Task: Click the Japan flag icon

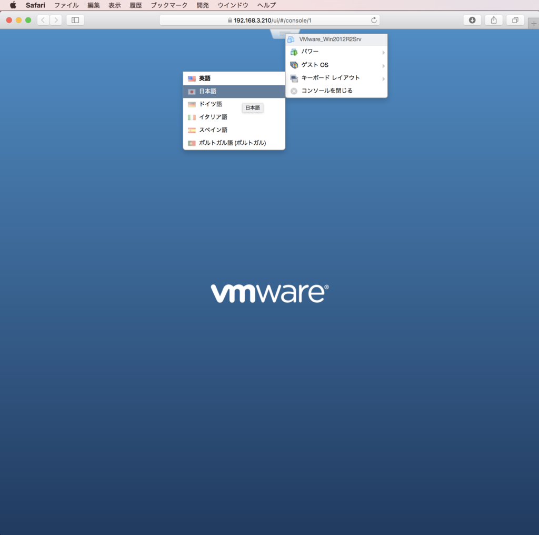Action: click(x=192, y=92)
